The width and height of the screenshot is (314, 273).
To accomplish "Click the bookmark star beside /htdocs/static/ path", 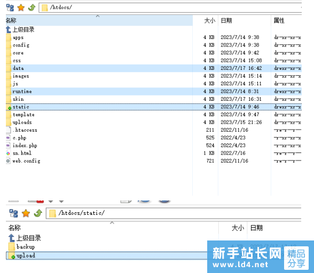I will pos(26,213).
